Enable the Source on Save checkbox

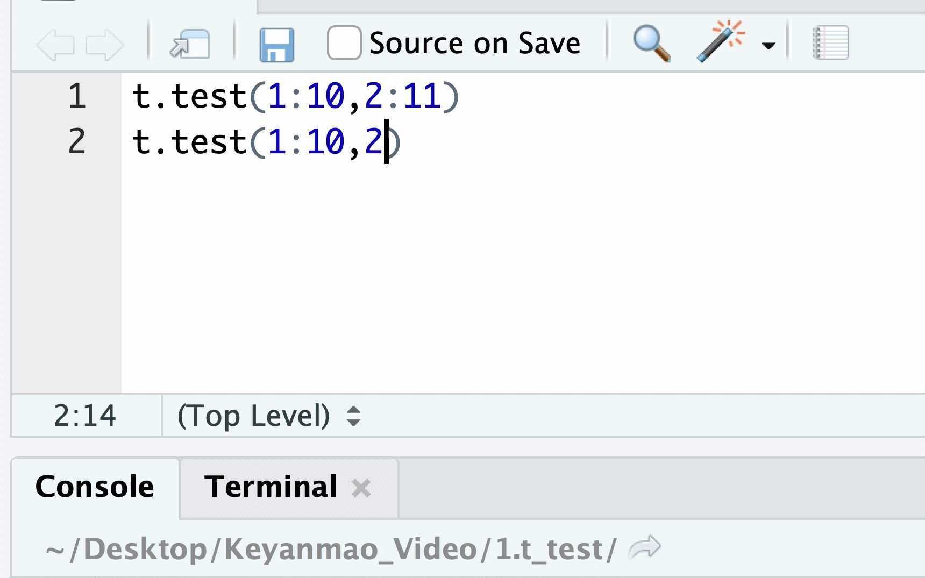(344, 43)
